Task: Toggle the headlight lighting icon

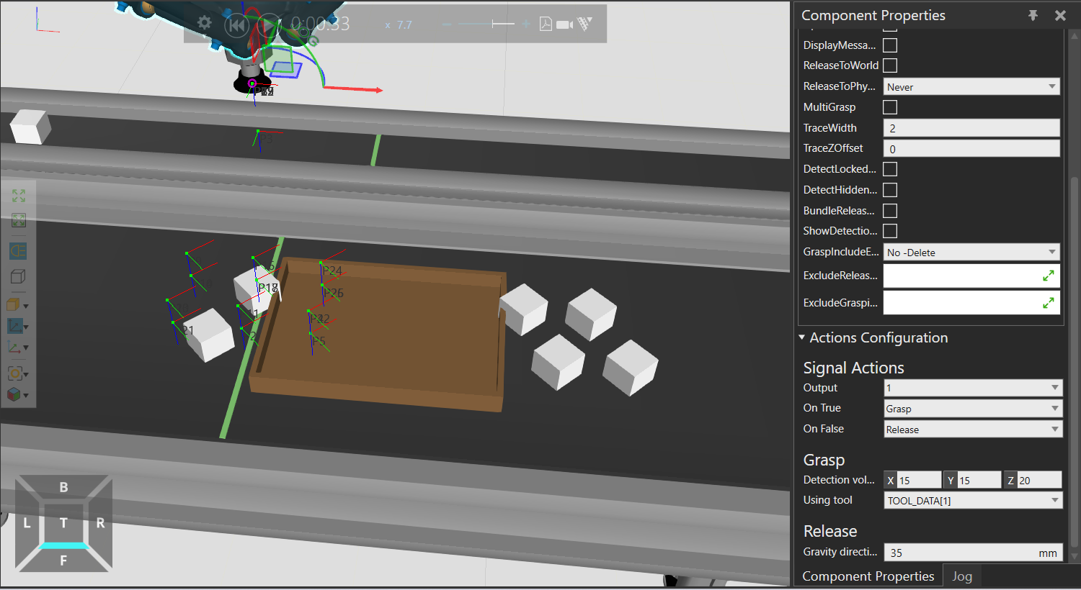Action: (18, 251)
